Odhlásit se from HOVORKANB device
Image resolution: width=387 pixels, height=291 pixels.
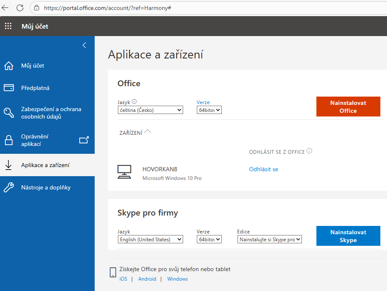coord(263,169)
